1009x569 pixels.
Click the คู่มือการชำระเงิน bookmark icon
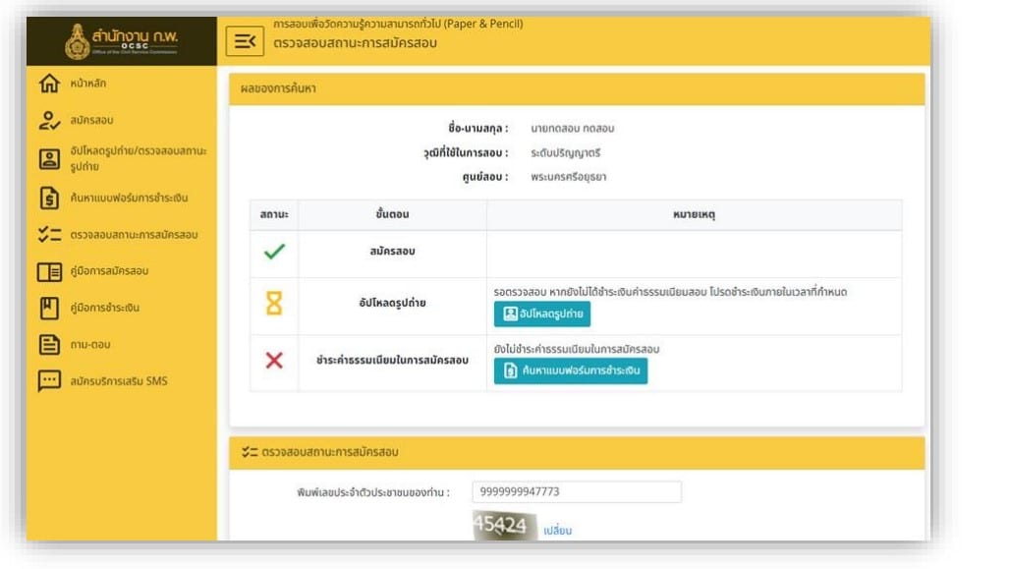[x=49, y=308]
